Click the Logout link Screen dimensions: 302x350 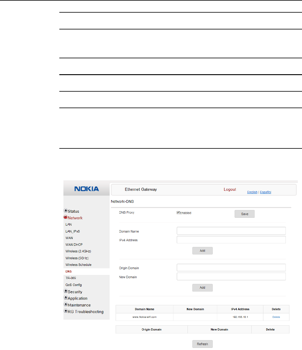coord(230,190)
